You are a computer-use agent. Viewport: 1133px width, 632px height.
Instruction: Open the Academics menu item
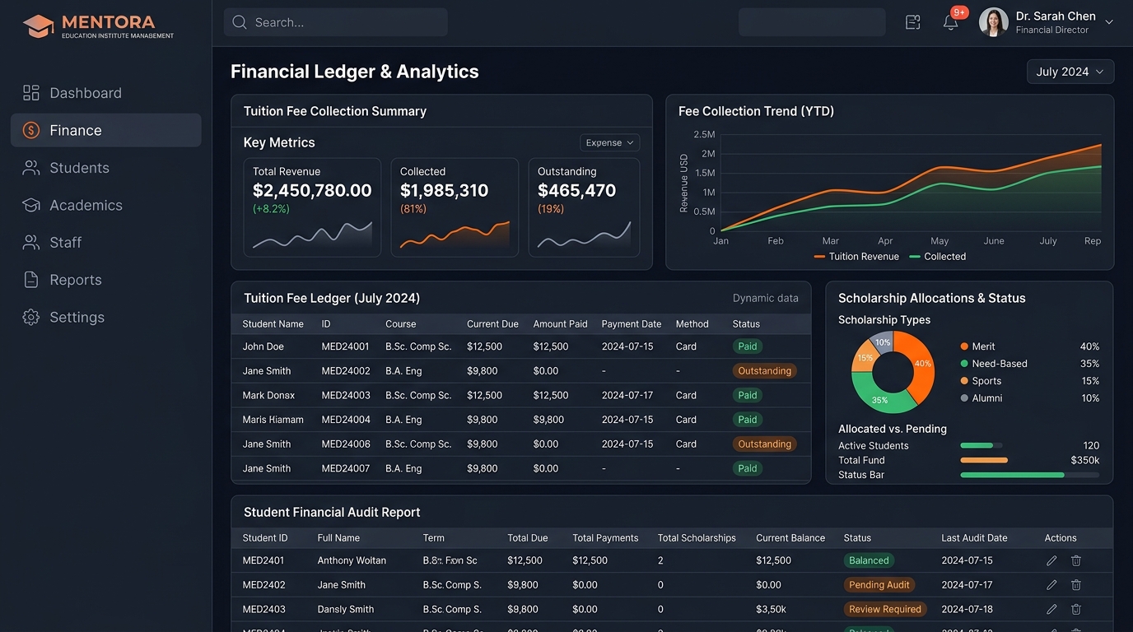[105, 205]
